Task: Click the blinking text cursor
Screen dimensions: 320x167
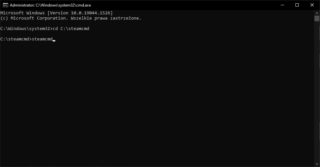Action: 54,40
